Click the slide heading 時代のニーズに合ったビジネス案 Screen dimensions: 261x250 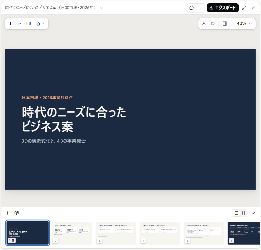(x=74, y=119)
